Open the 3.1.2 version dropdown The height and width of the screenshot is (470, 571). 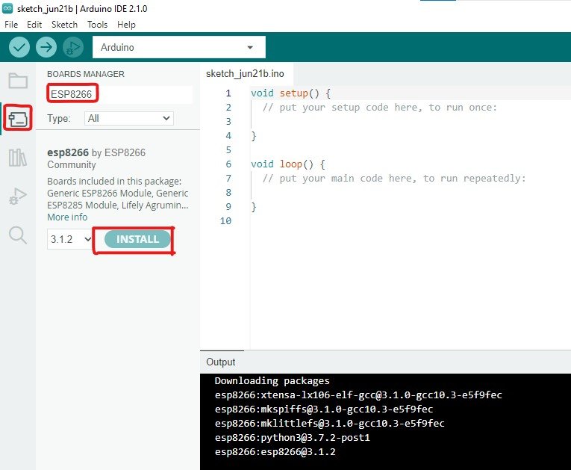[x=69, y=239]
